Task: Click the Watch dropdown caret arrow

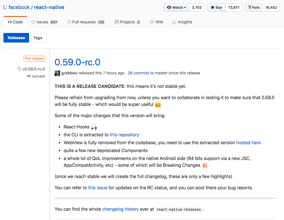Action: [x=185, y=8]
